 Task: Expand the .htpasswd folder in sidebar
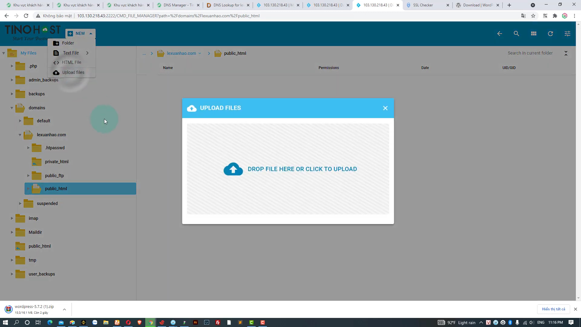[28, 148]
